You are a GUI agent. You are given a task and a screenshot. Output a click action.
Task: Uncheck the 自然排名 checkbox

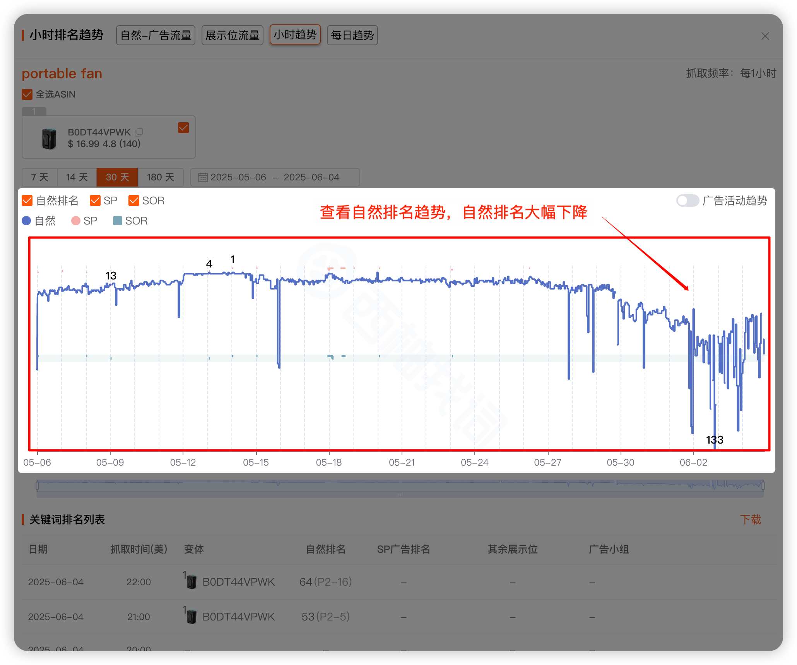pos(27,201)
